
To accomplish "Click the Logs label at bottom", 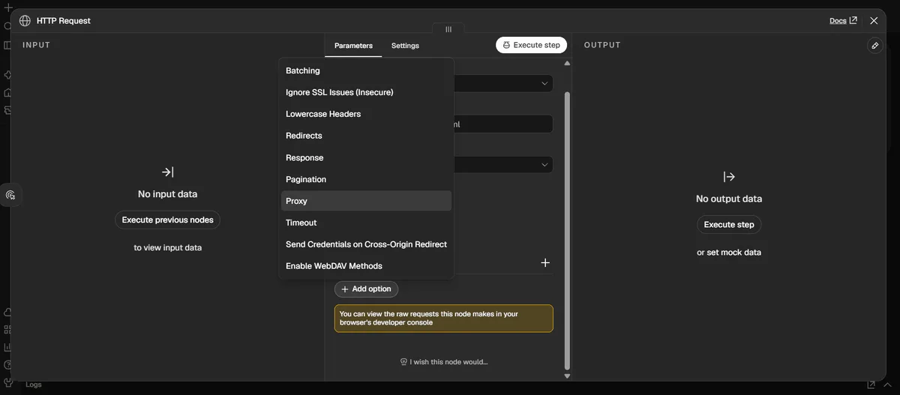I will [34, 385].
